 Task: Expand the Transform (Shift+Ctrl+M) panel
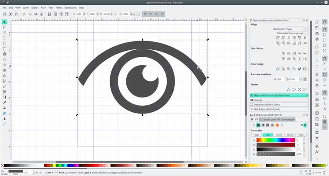[x=279, y=105]
